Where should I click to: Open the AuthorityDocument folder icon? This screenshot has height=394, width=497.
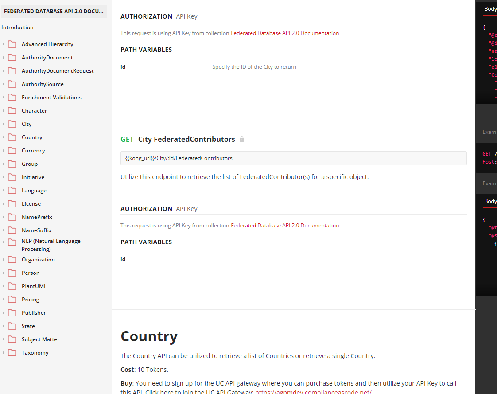pyautogui.click(x=13, y=57)
